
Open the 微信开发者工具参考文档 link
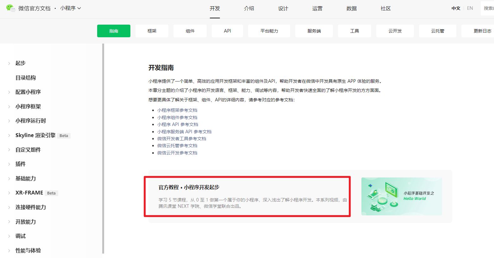point(182,139)
